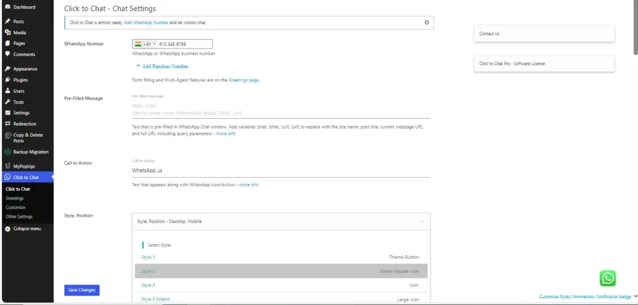
Task: Click the Call to Action text field
Action: [x=280, y=170]
